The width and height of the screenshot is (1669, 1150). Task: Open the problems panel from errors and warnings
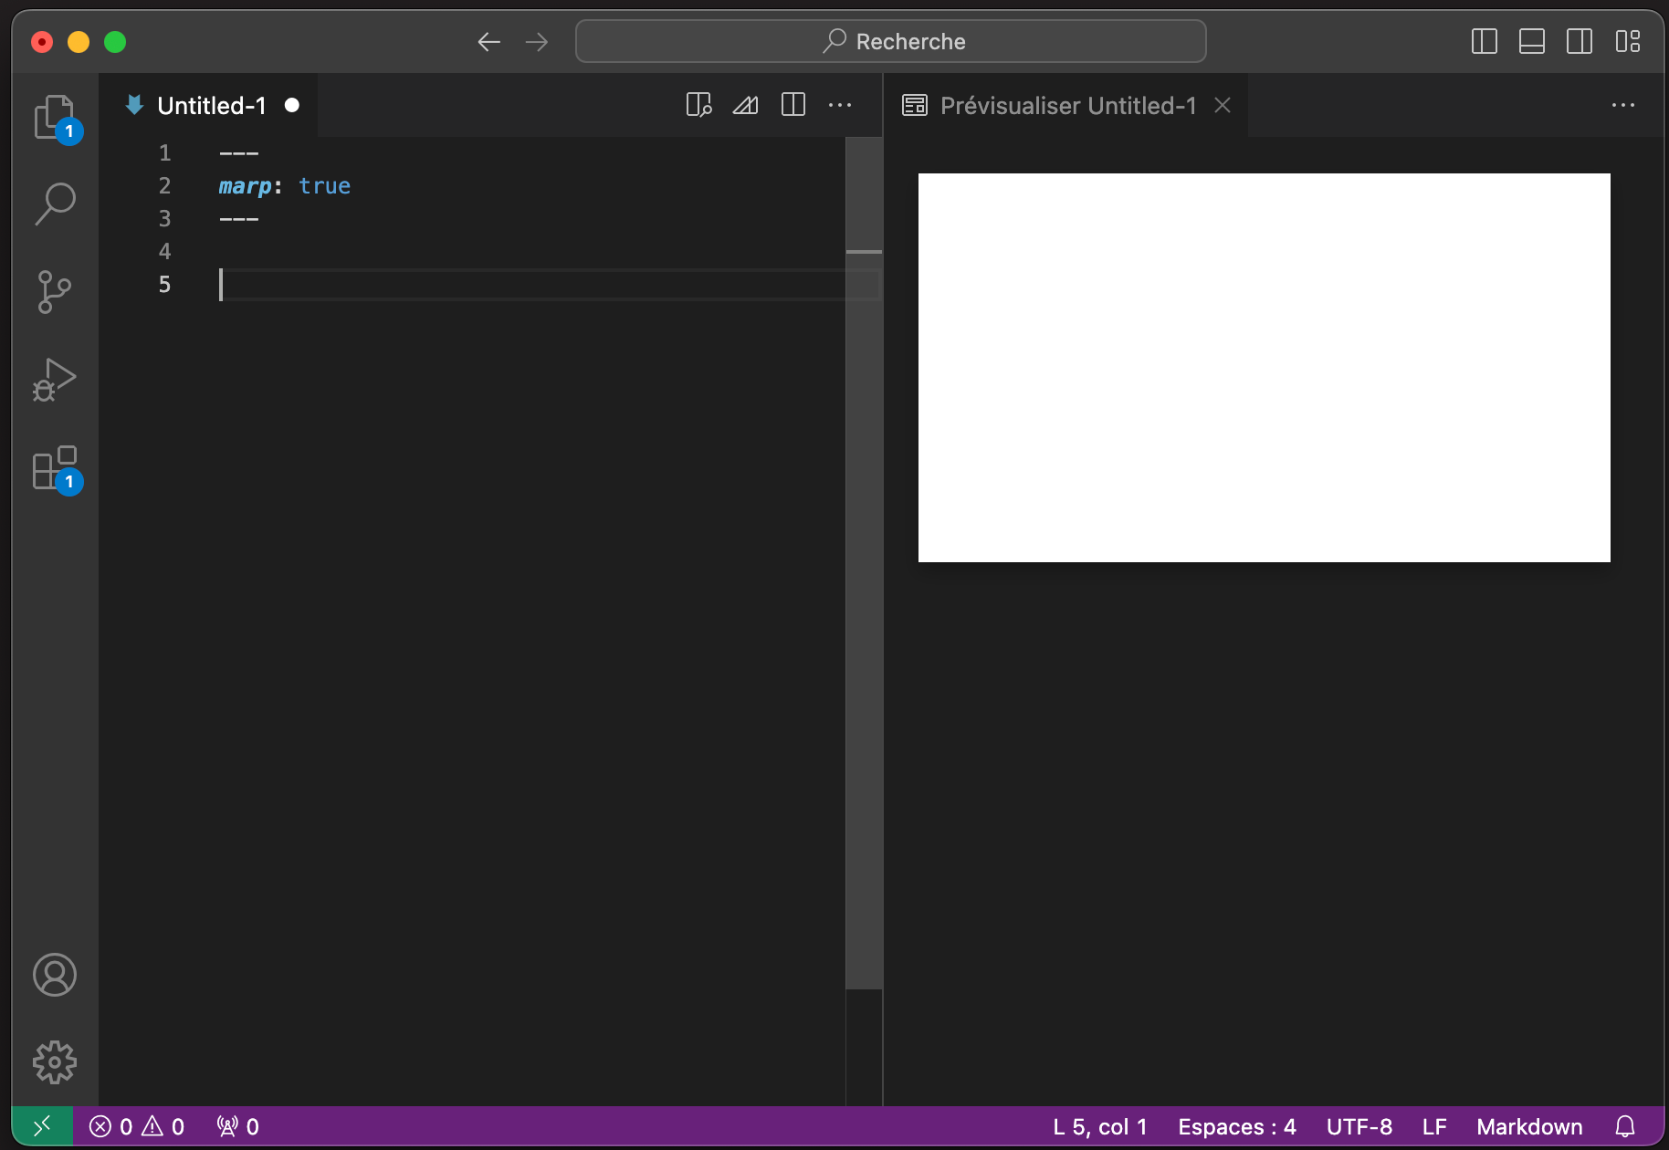pyautogui.click(x=137, y=1126)
